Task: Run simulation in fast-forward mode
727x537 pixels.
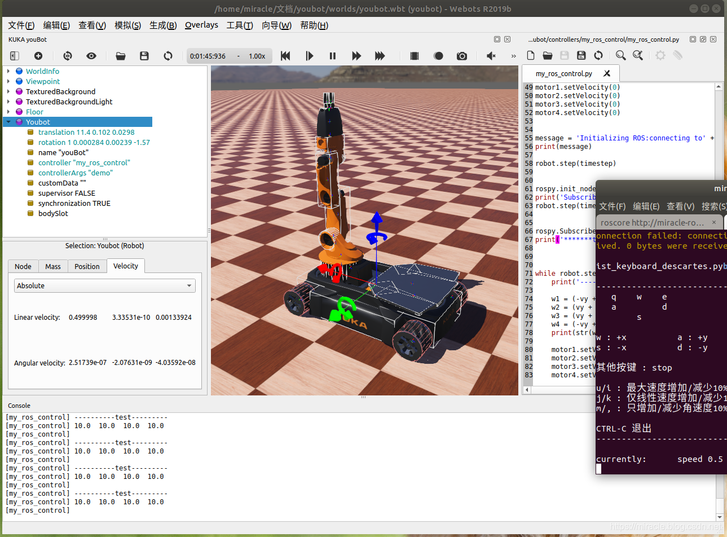Action: click(x=356, y=56)
